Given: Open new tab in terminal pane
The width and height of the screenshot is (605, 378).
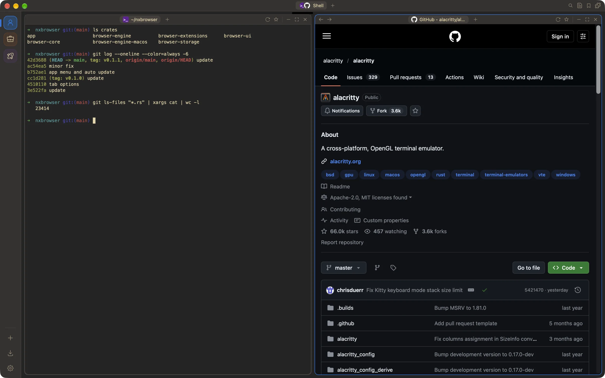Looking at the screenshot, I should pos(167,19).
